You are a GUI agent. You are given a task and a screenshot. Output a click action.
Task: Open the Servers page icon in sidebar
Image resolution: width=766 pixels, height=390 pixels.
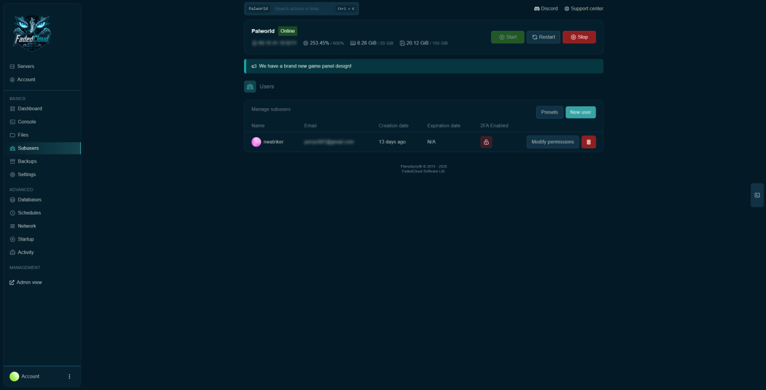pyautogui.click(x=12, y=66)
